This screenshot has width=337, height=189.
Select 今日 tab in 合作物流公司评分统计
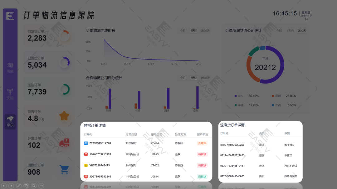click(x=183, y=78)
